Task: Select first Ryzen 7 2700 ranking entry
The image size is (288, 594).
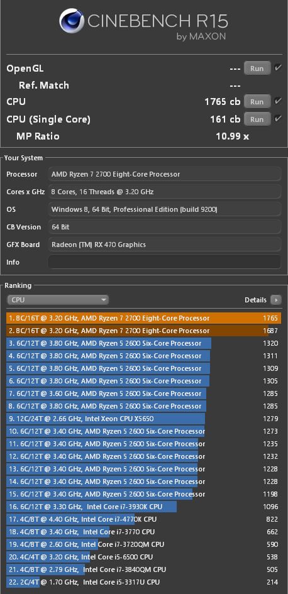Action: 143,318
